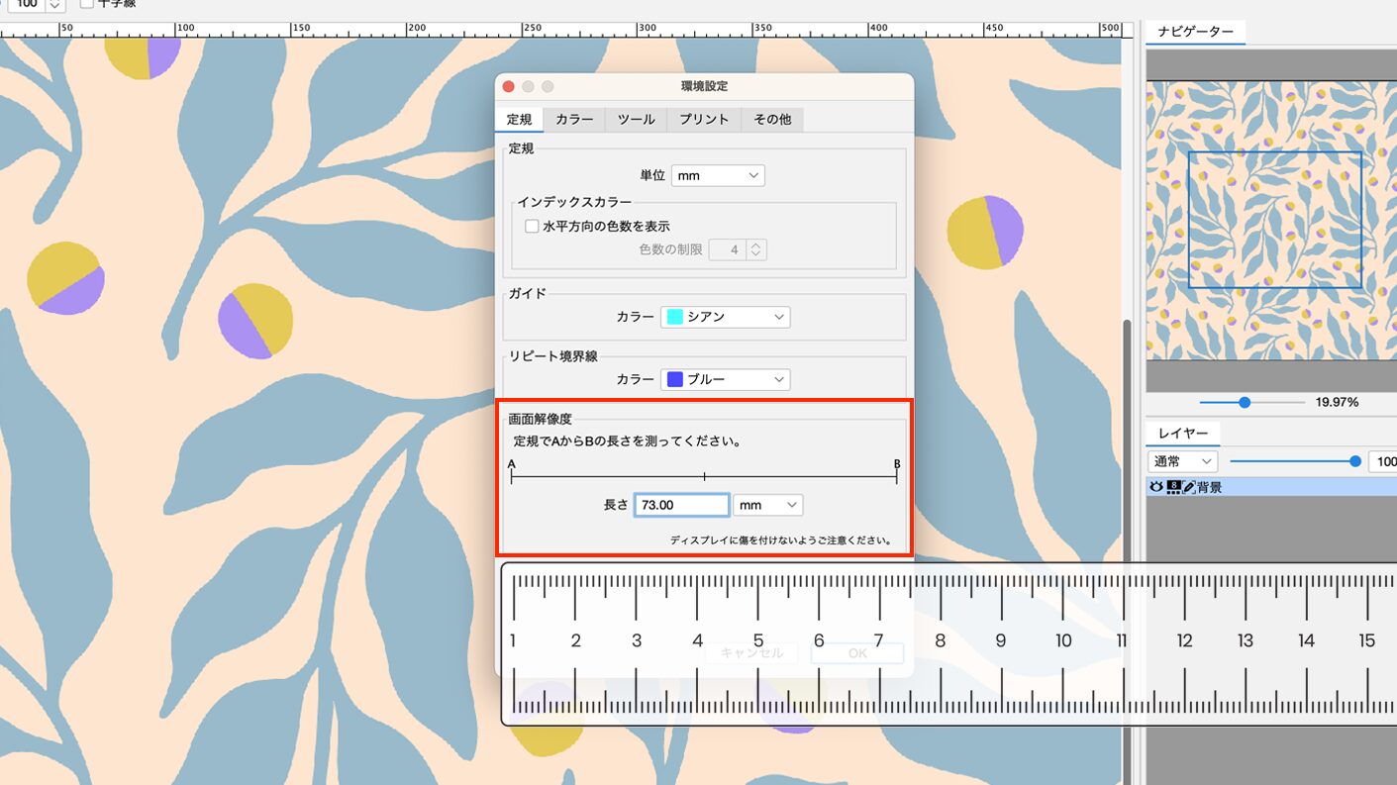
Task: Open the 単位 unit dropdown
Action: (718, 175)
